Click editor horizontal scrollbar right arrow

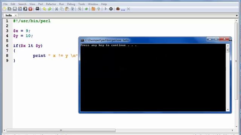(x=232, y=130)
